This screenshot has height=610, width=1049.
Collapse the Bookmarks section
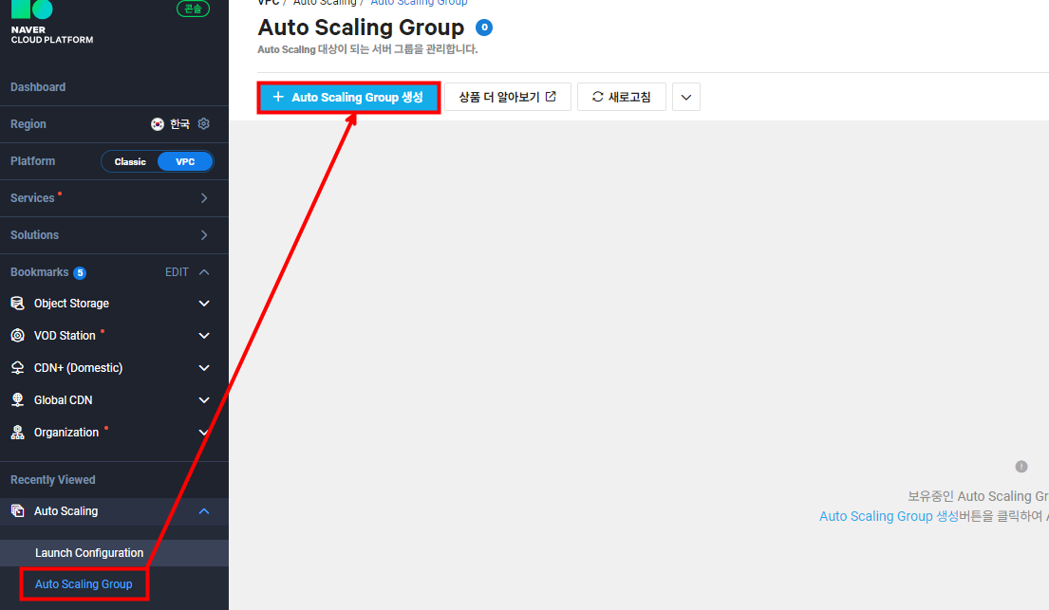click(204, 272)
